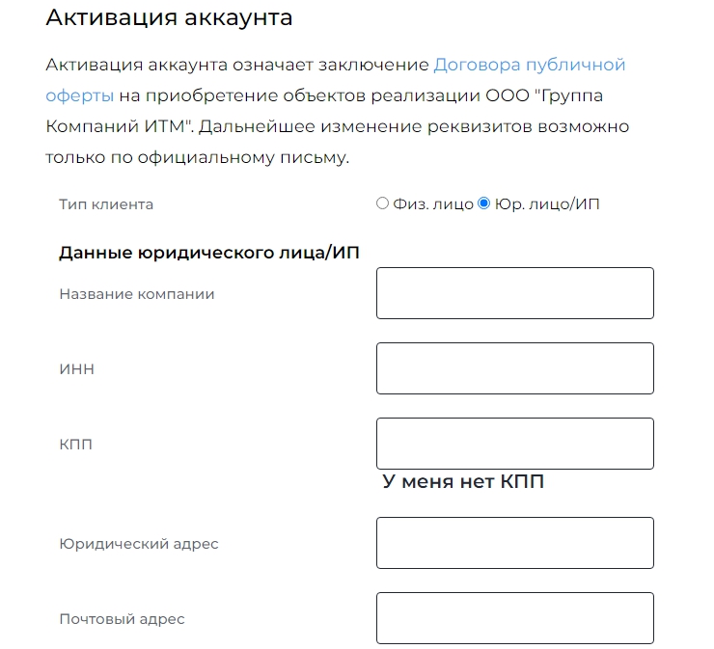The image size is (714, 649).
Task: Click the Название компании input field
Action: coord(514,293)
